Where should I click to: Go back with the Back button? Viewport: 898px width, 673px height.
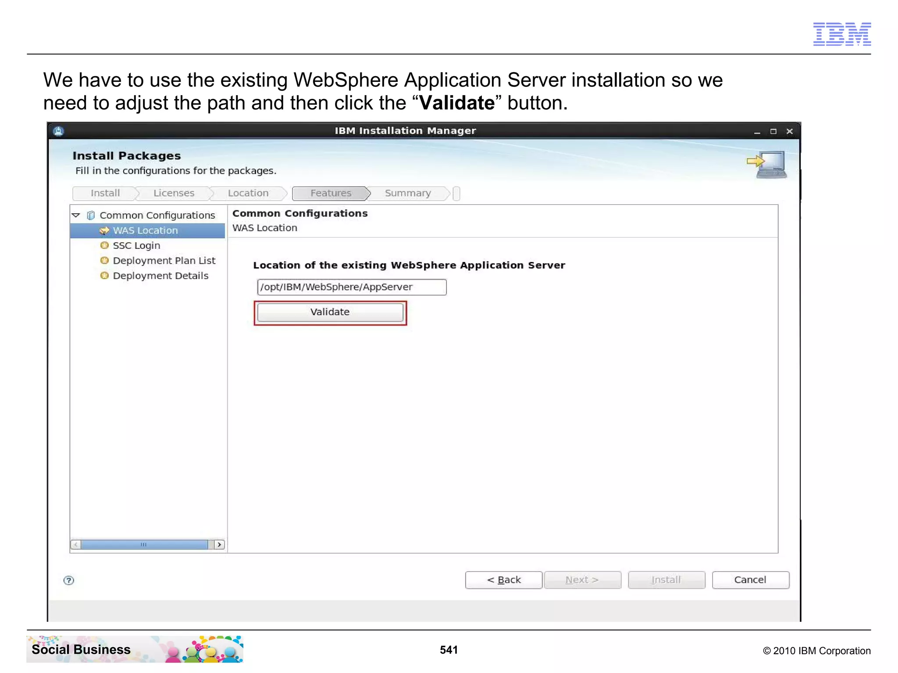(504, 580)
